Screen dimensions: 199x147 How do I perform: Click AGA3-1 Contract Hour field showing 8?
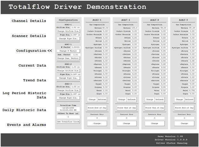pyautogui.click(x=97, y=118)
